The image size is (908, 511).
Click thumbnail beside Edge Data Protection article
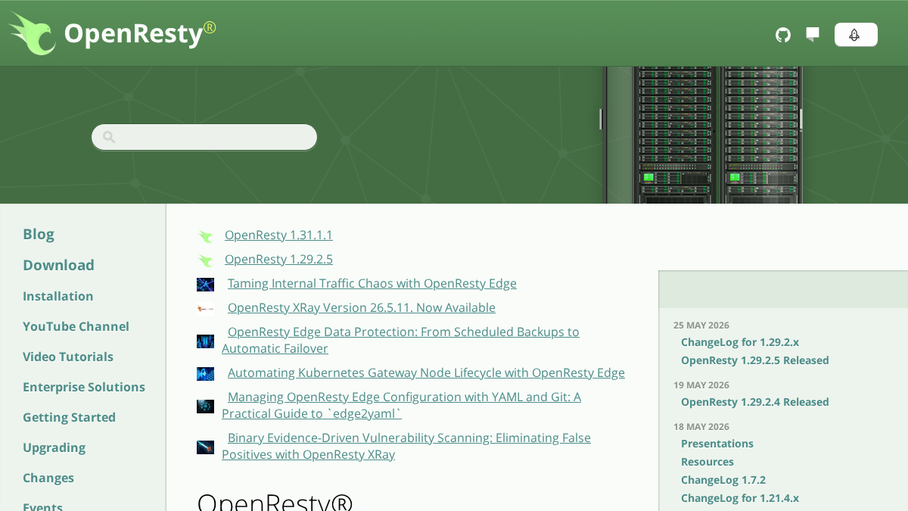[x=205, y=341]
